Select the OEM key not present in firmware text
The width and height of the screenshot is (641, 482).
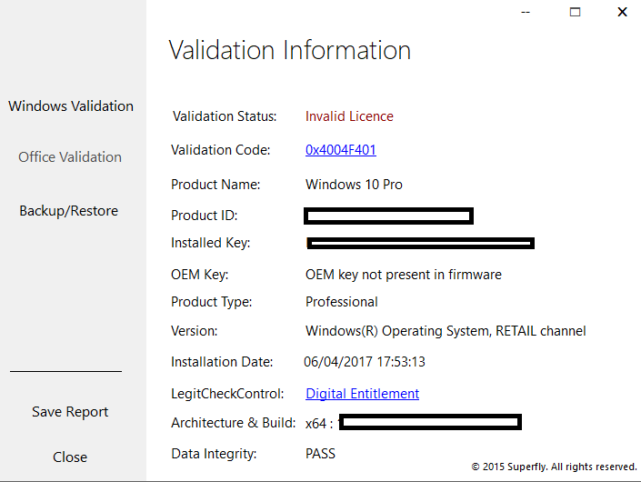tap(403, 275)
